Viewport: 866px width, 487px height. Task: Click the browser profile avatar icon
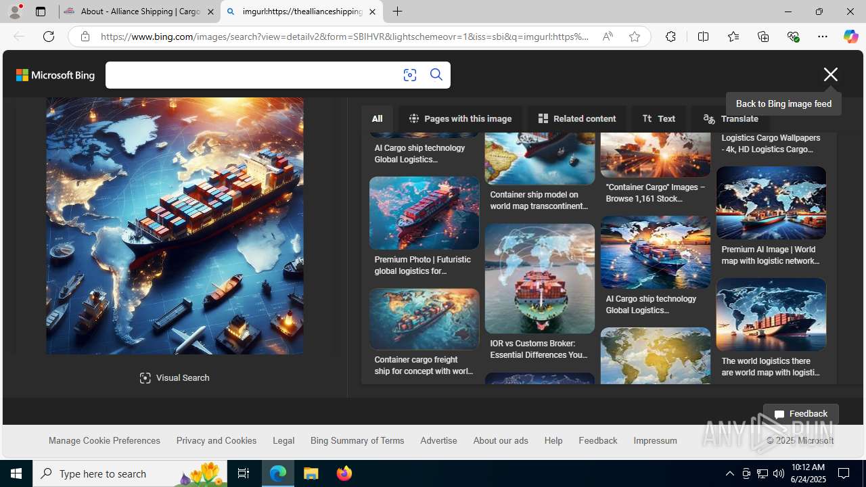coord(15,11)
